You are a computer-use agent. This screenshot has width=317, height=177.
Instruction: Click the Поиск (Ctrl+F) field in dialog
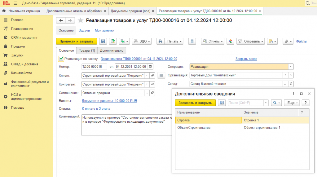245,103
